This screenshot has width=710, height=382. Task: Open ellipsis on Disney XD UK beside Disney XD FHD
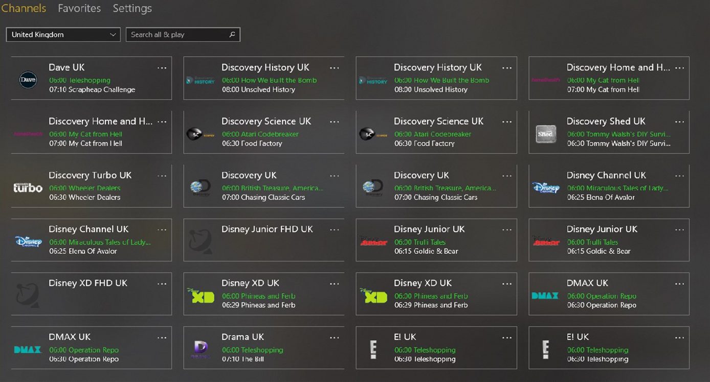pos(334,284)
